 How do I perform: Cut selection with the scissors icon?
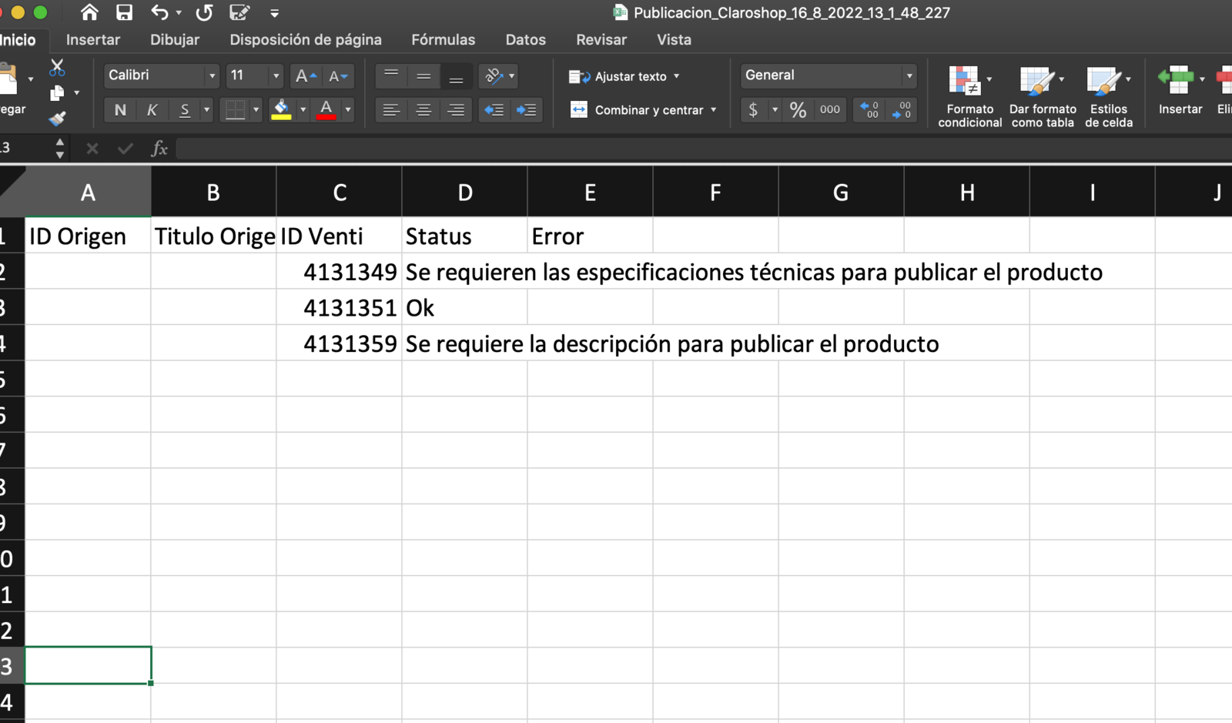57,68
